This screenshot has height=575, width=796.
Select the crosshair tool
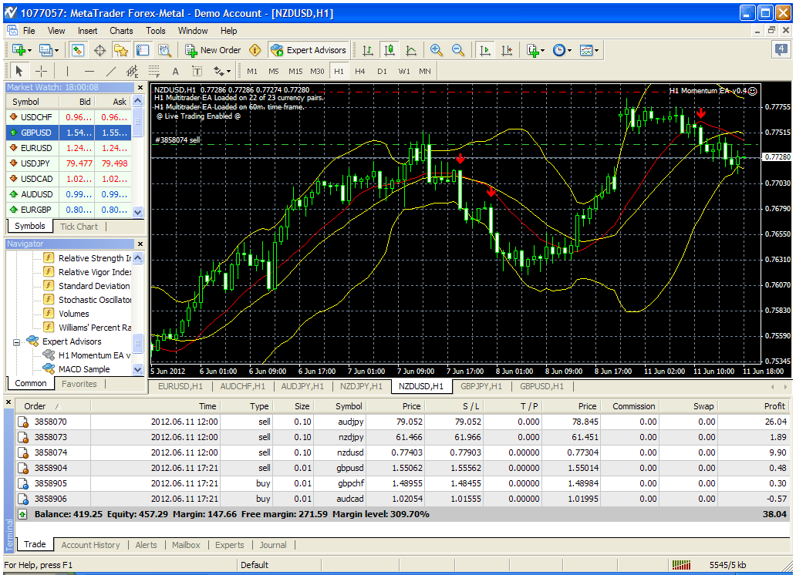tap(41, 71)
